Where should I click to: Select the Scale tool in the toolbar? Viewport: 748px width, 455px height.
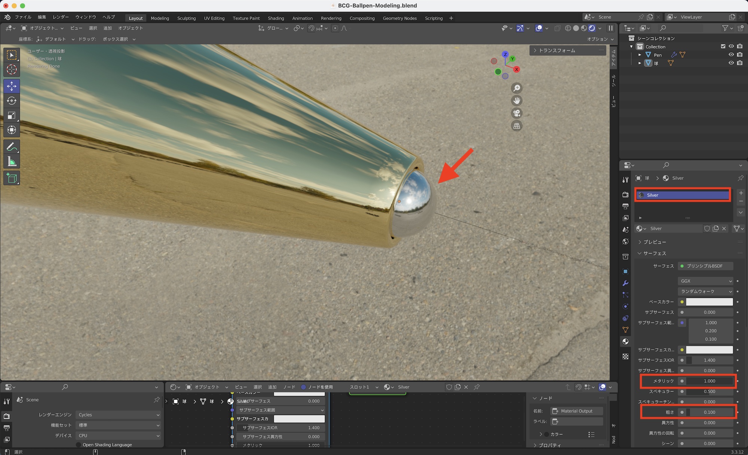pyautogui.click(x=12, y=115)
